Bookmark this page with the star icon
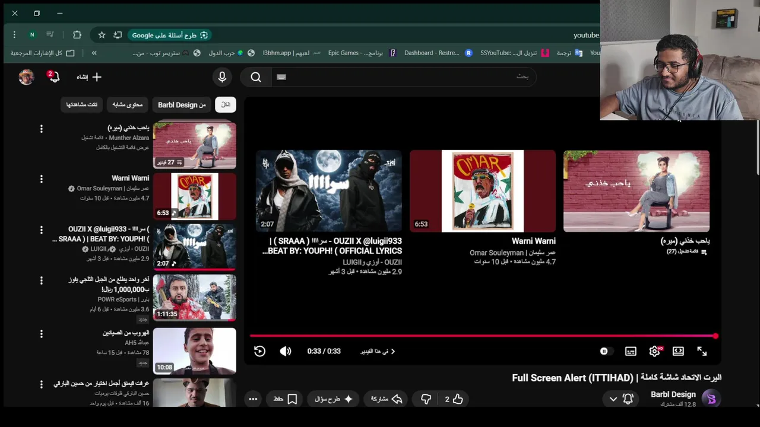This screenshot has width=760, height=427. (102, 35)
